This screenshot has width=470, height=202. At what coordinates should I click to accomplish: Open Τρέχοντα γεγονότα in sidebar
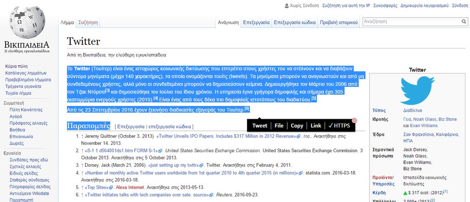click(x=23, y=86)
